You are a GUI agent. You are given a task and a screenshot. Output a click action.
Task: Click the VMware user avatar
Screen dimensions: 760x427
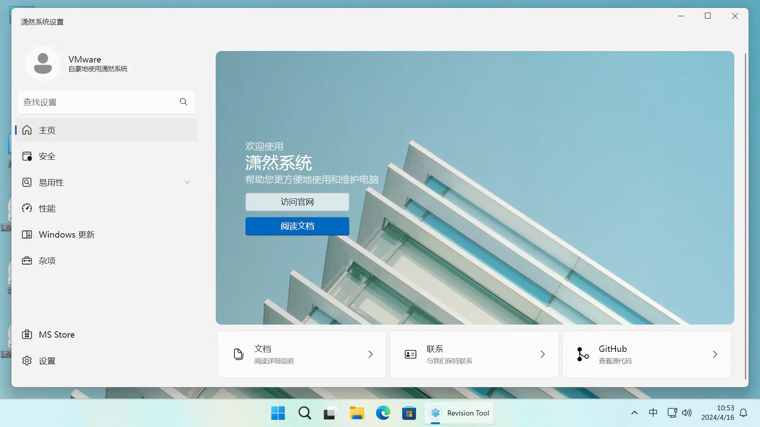tap(43, 63)
